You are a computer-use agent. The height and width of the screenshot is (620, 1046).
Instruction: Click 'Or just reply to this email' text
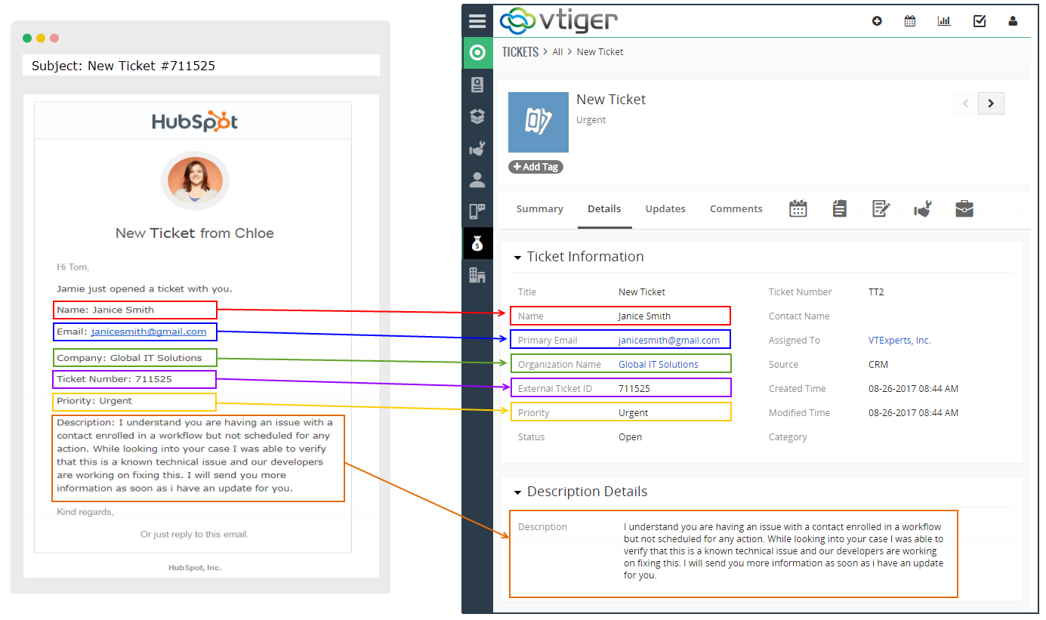click(x=194, y=535)
